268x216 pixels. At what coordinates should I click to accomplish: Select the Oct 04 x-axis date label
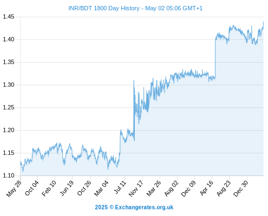point(32,188)
